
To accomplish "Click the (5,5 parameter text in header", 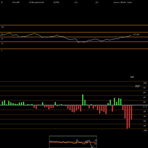I will click(x=76, y=2).
